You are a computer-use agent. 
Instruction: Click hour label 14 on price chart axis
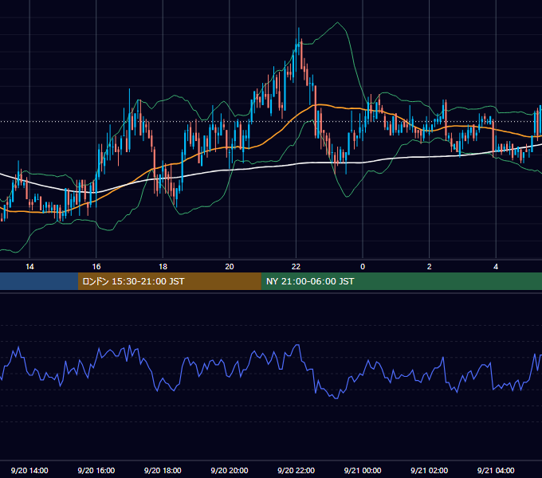click(x=29, y=267)
